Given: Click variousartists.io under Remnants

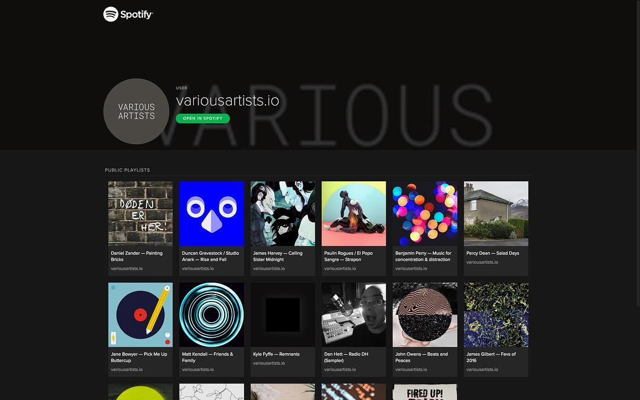Looking at the screenshot, I should (268, 363).
